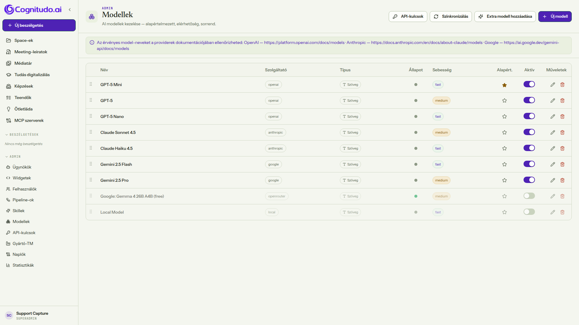Viewport: 579px width, 325px height.
Task: Collapse the sidebar with the chevron arrow
Action: point(70,10)
